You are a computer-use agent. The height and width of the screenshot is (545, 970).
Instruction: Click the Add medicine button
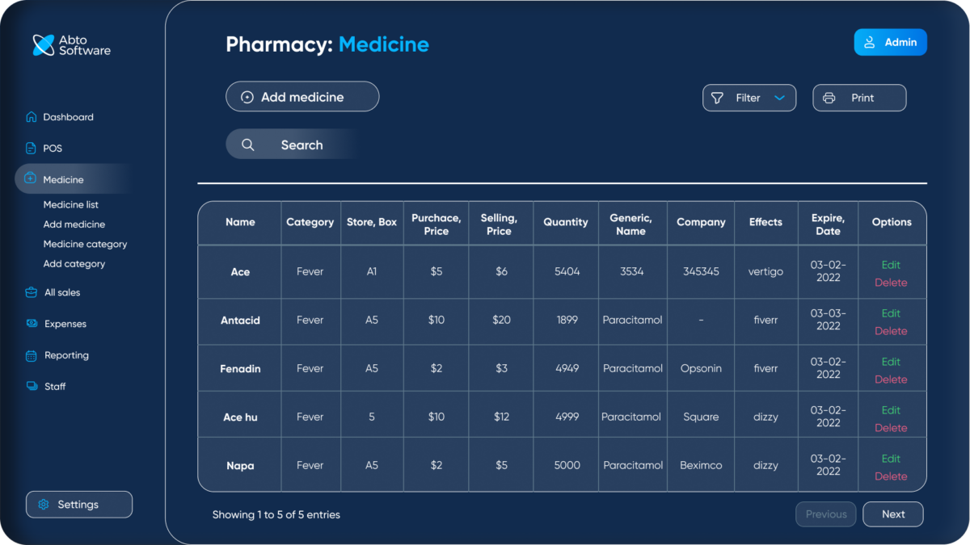click(302, 96)
